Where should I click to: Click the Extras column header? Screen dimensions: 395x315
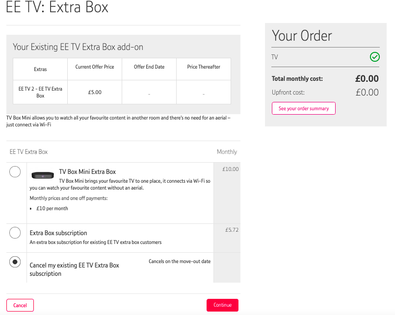point(40,69)
